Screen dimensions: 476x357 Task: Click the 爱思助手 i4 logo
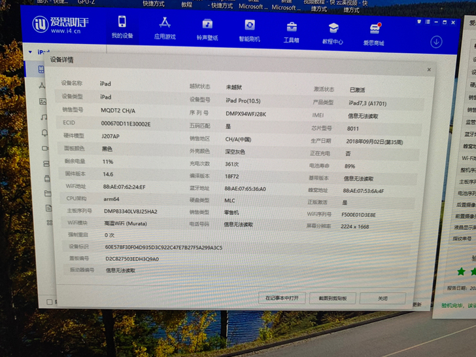pos(60,24)
